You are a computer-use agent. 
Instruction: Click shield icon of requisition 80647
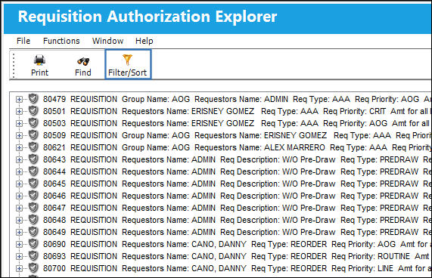pos(33,207)
